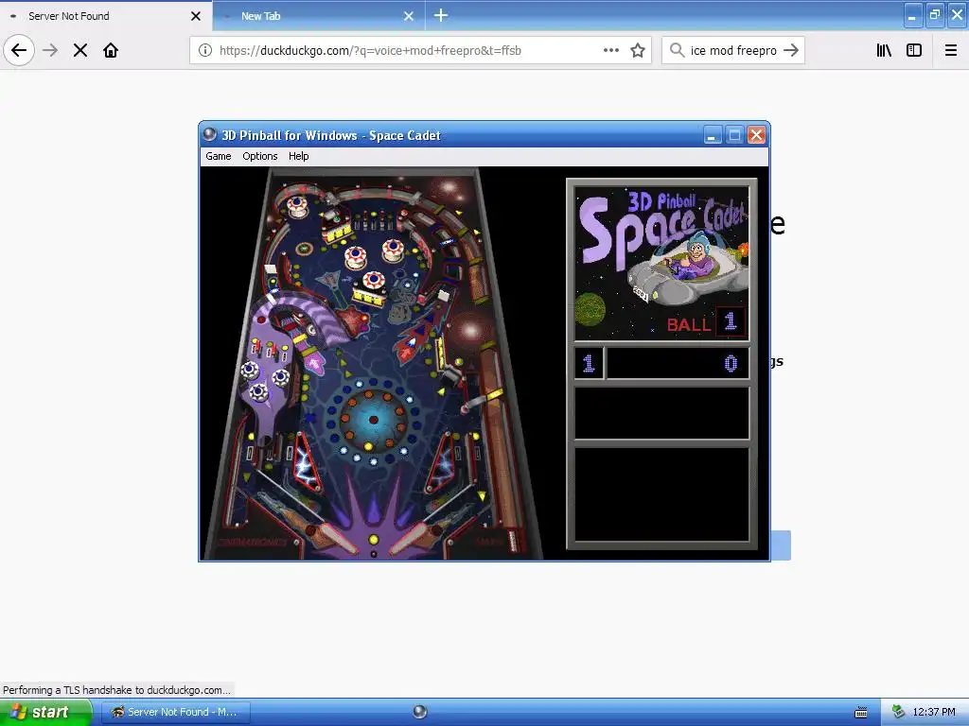Image resolution: width=969 pixels, height=726 pixels.
Task: Minimize the Firefox browser window
Action: pyautogui.click(x=913, y=15)
